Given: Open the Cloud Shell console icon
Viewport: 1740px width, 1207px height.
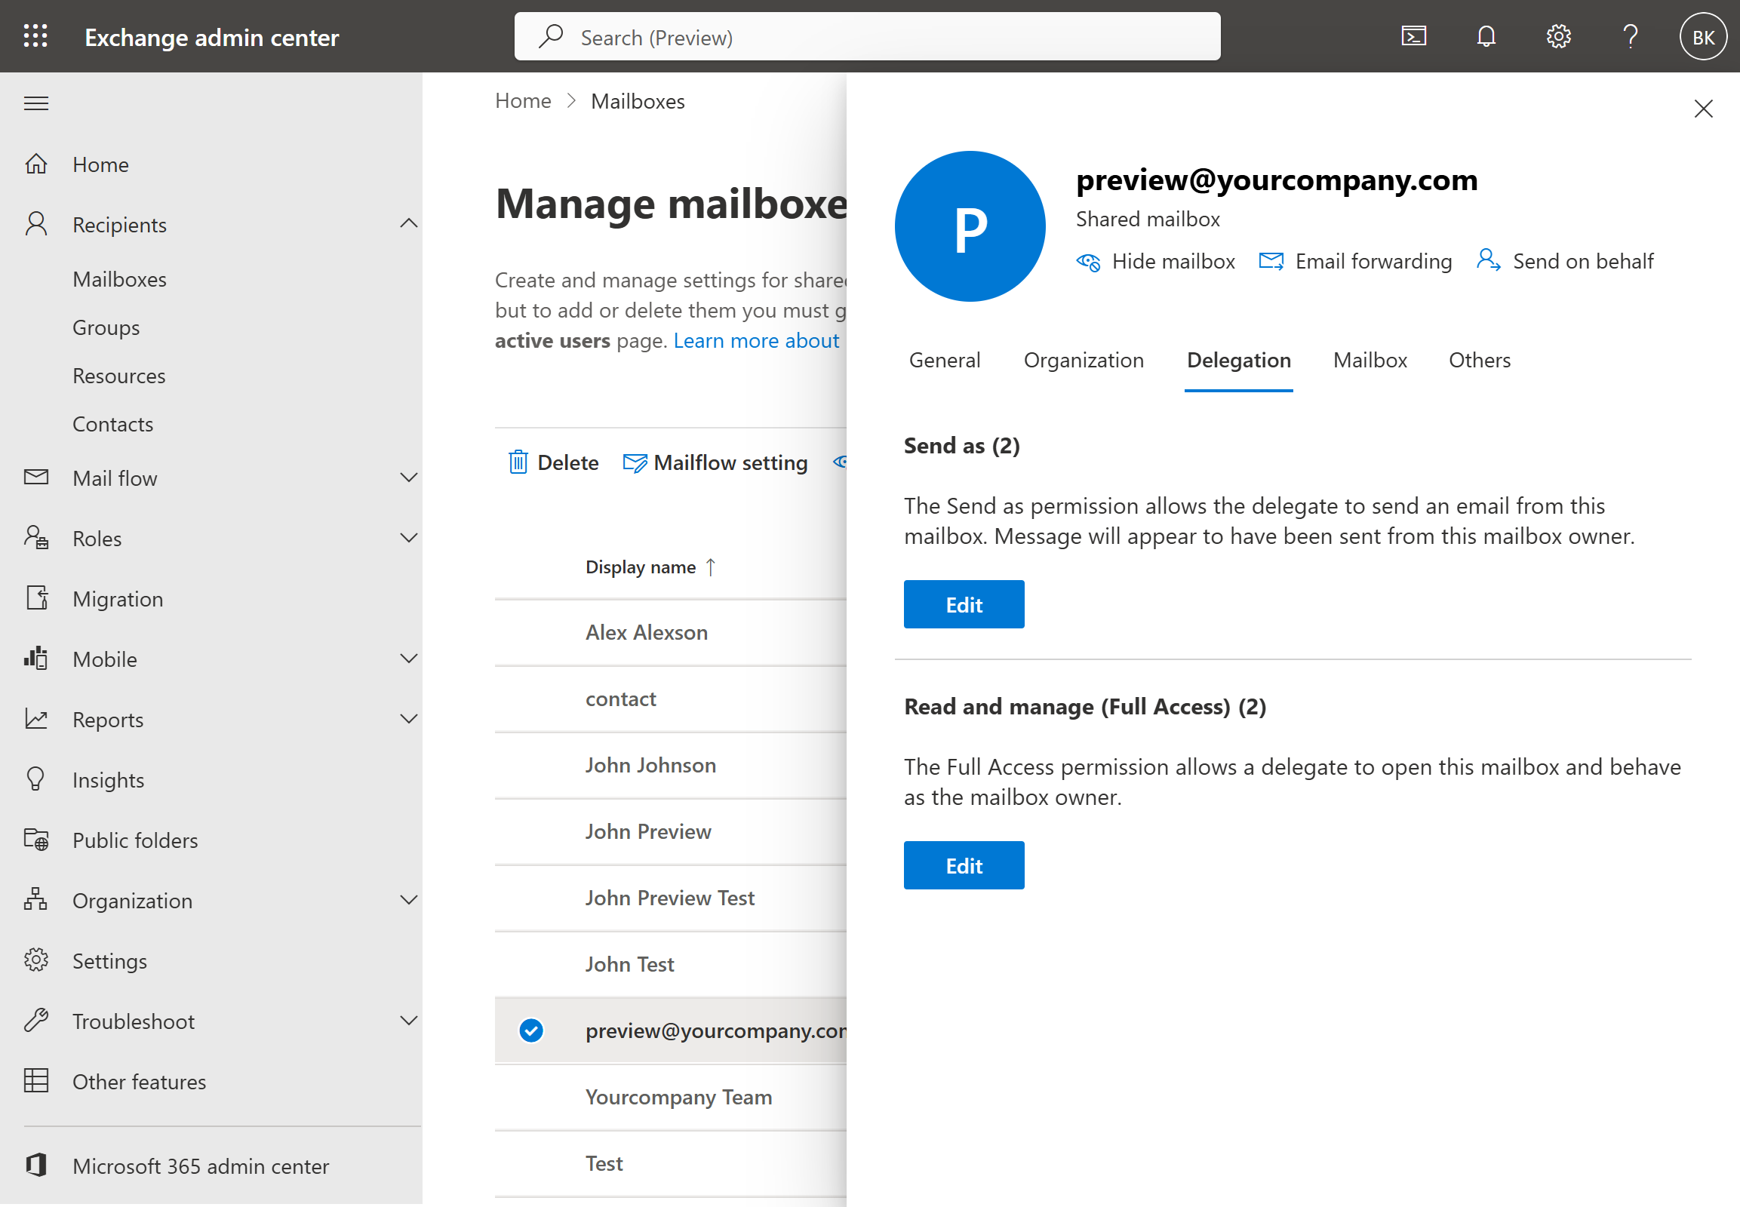Looking at the screenshot, I should (x=1413, y=36).
